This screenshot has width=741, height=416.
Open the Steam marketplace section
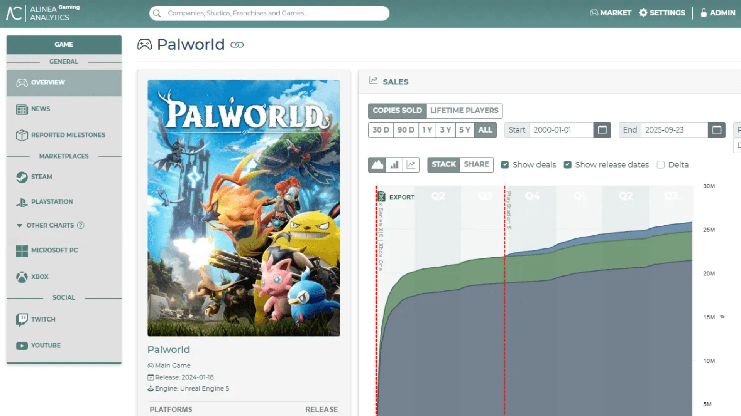click(41, 177)
